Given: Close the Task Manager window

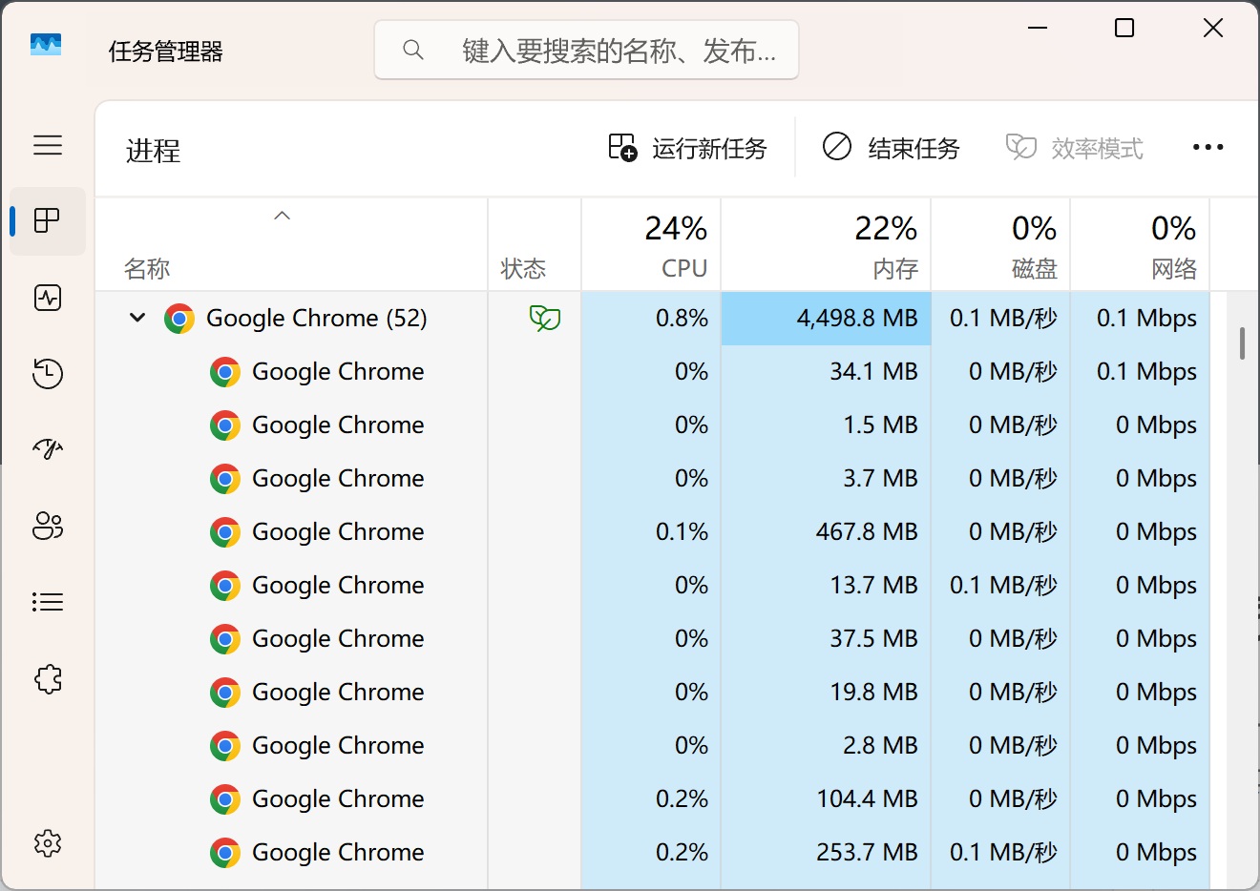Looking at the screenshot, I should point(1213,29).
